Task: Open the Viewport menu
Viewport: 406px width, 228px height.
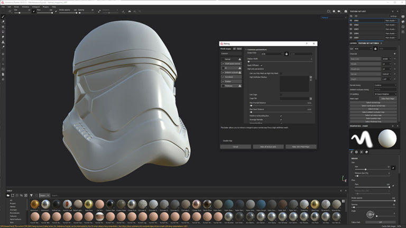Action: [x=36, y=7]
